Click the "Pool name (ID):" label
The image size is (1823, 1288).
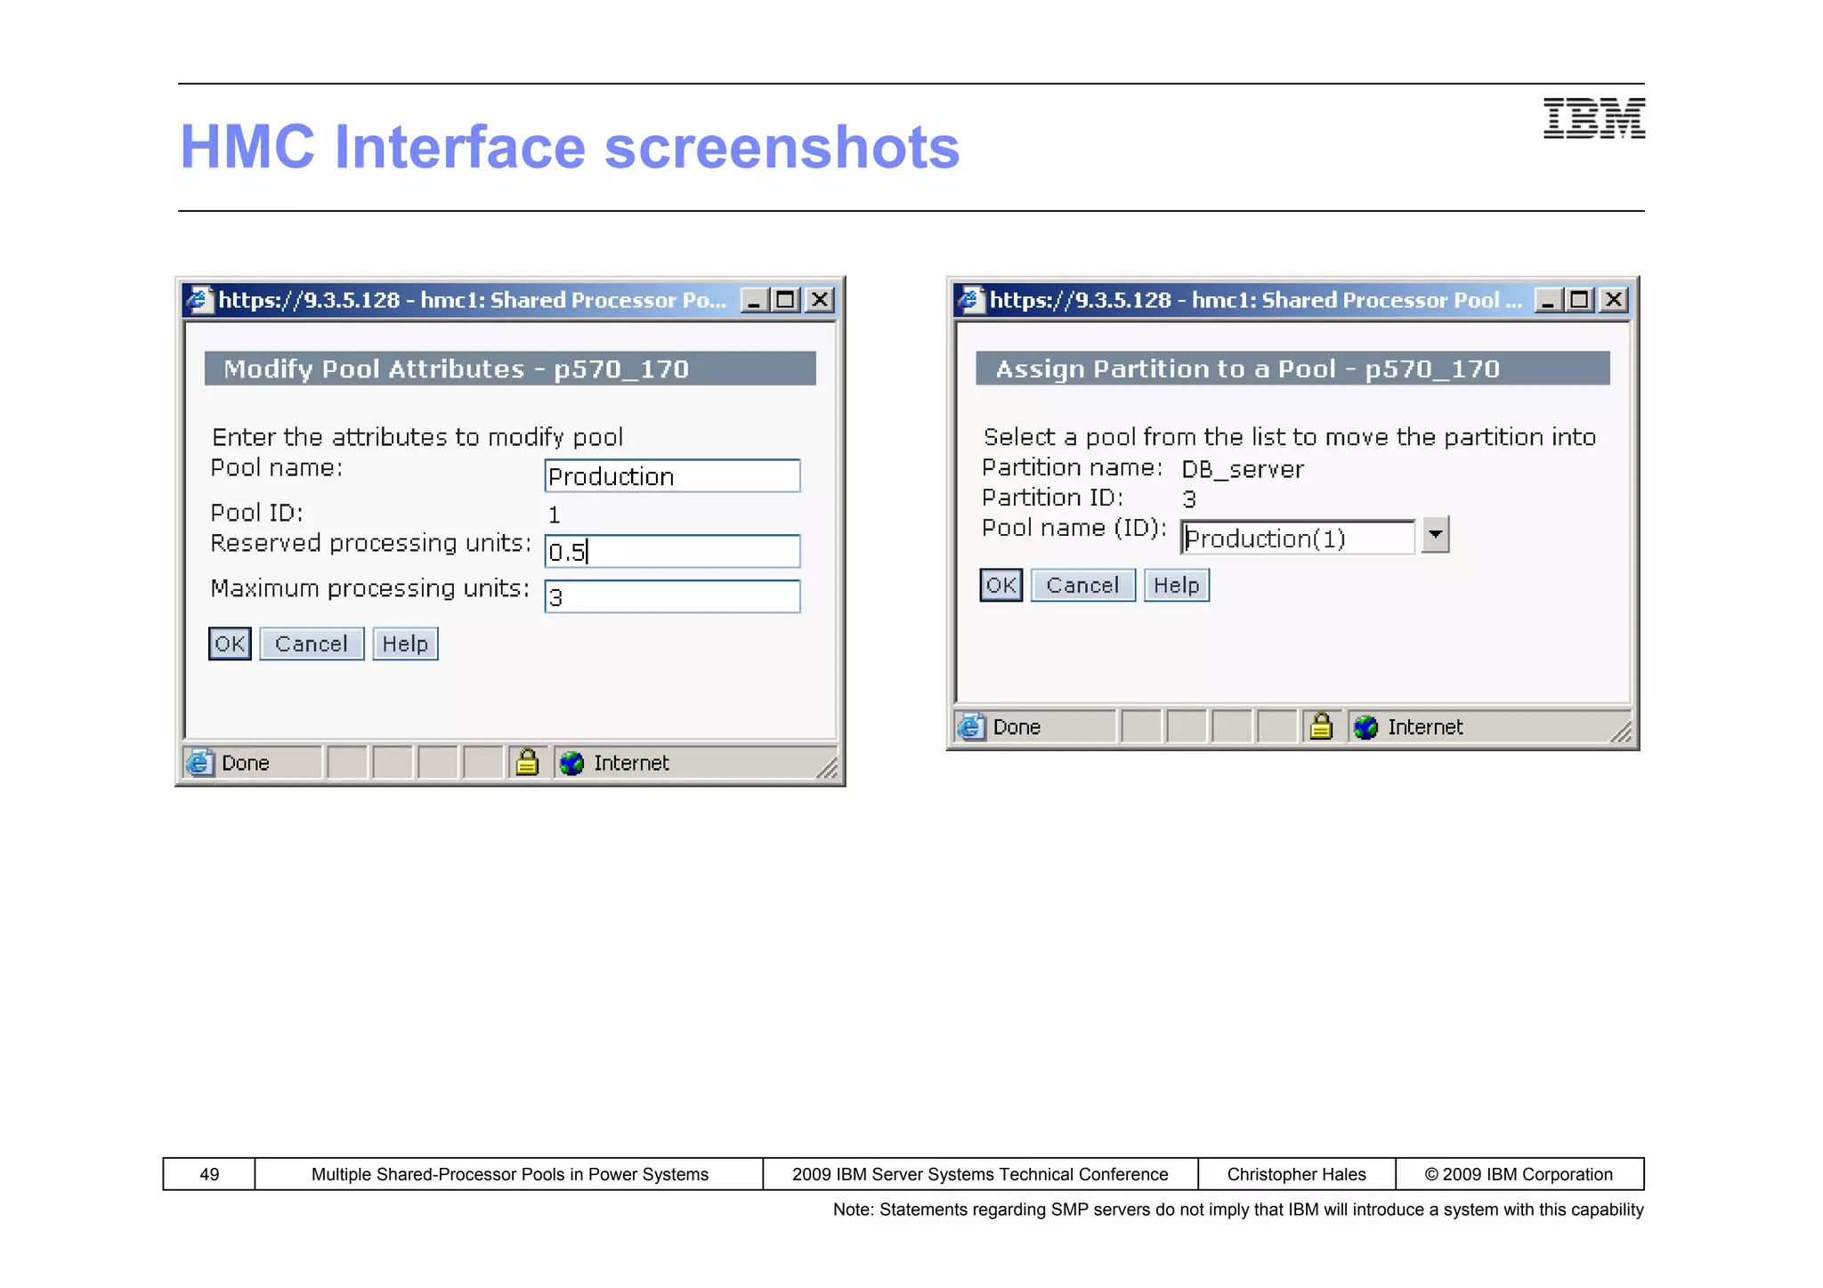[1074, 528]
